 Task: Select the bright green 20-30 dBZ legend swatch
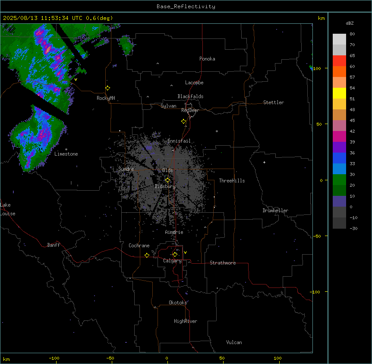pos(339,180)
